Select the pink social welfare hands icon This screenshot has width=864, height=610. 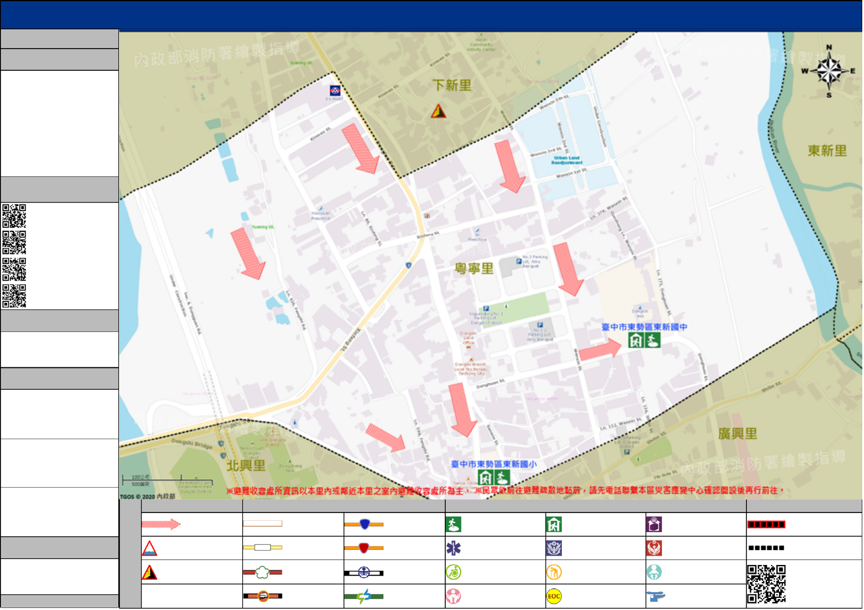[454, 597]
